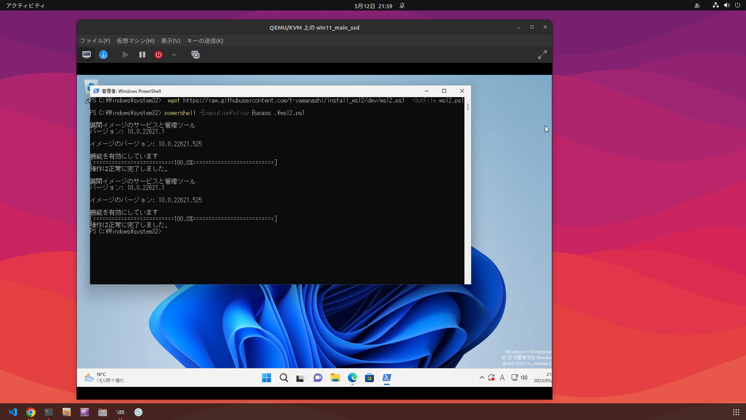Maximize the PowerShell window
Screen dimensions: 746x420
[444, 91]
